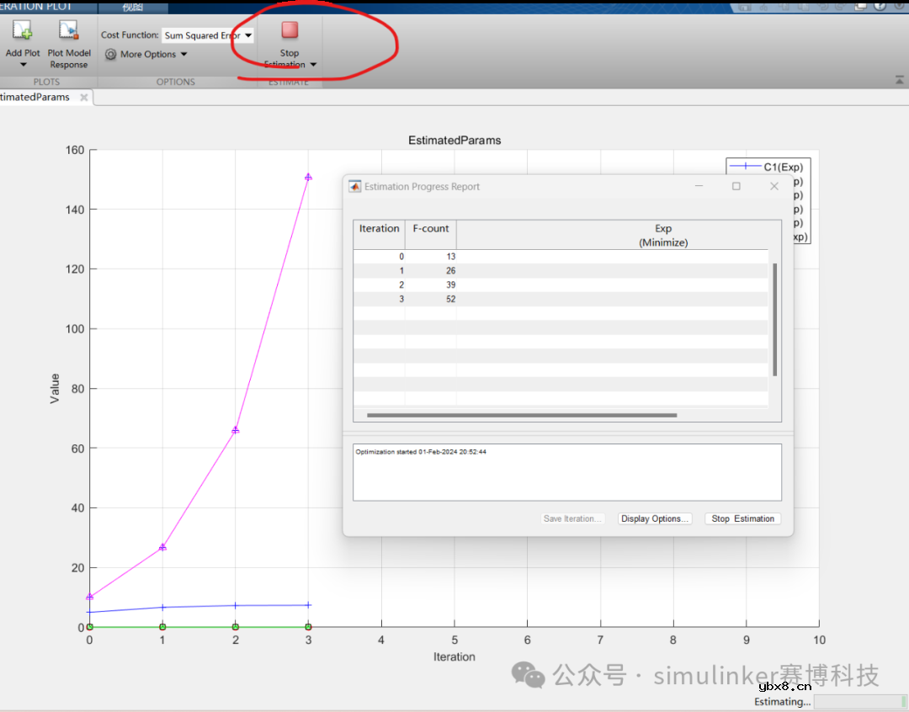Viewport: 909px width, 712px height.
Task: Click the Plot Model Response icon
Action: 67,29
